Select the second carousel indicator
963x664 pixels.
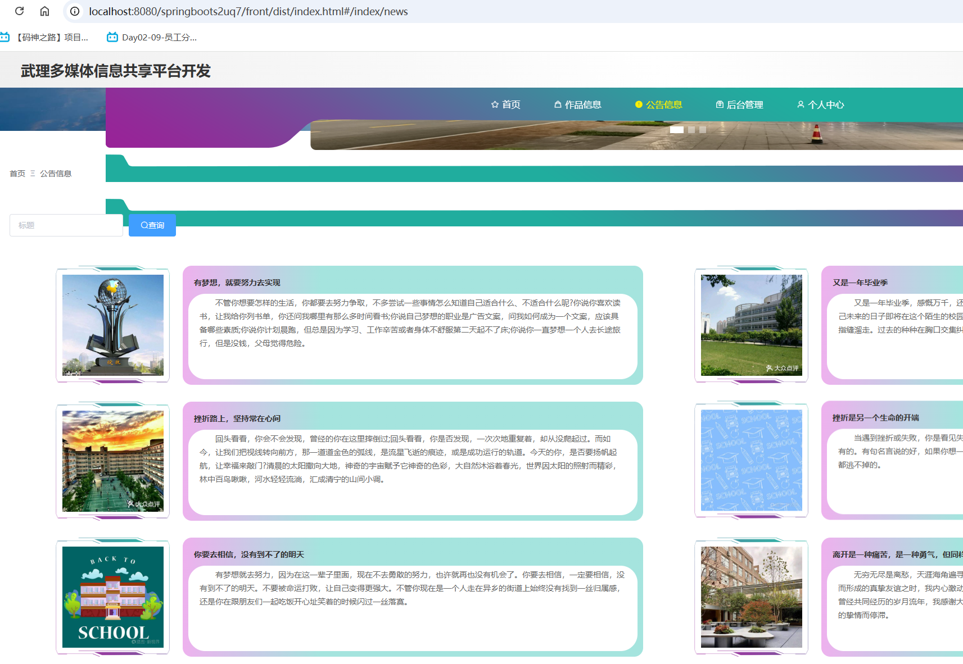click(691, 130)
